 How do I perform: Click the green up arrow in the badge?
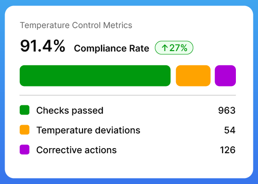point(165,48)
